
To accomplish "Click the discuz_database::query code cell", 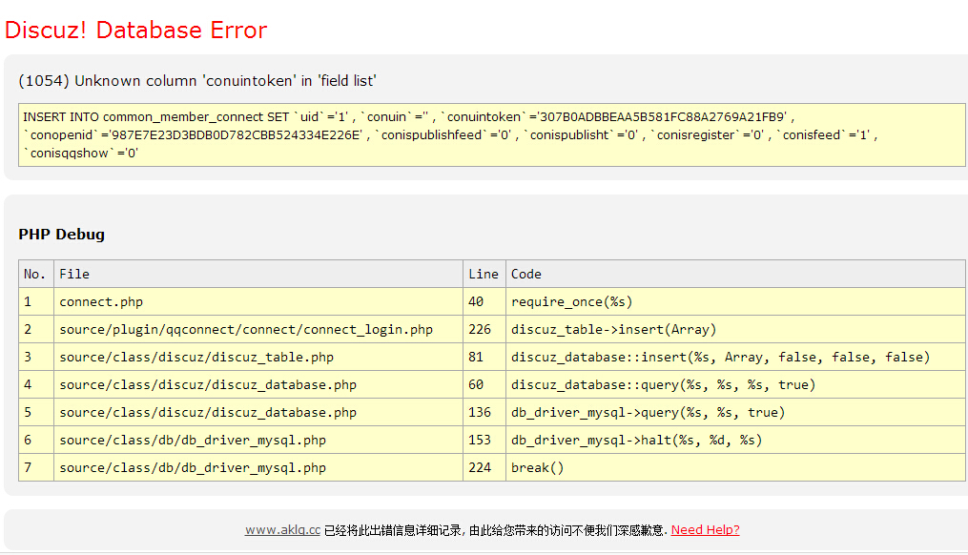I will 736,384.
